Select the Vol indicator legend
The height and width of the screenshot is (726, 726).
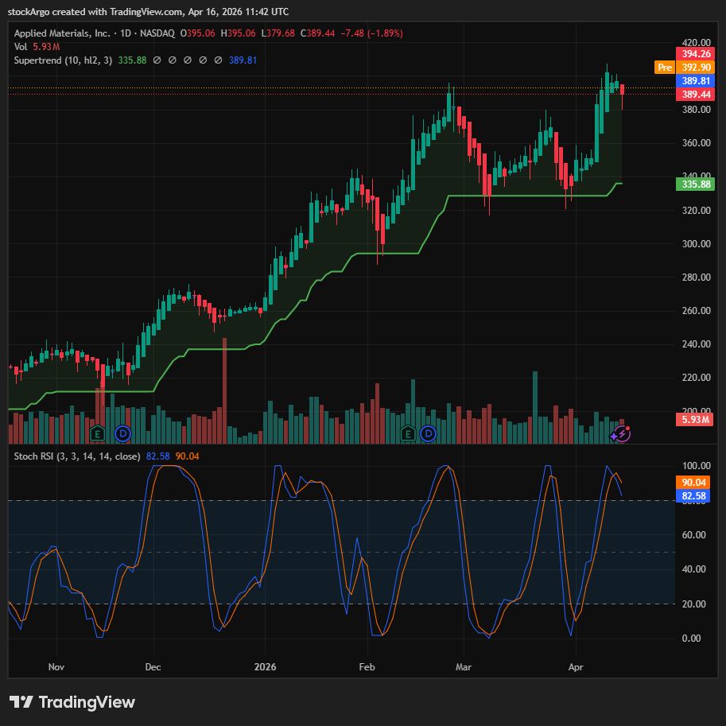(21, 47)
